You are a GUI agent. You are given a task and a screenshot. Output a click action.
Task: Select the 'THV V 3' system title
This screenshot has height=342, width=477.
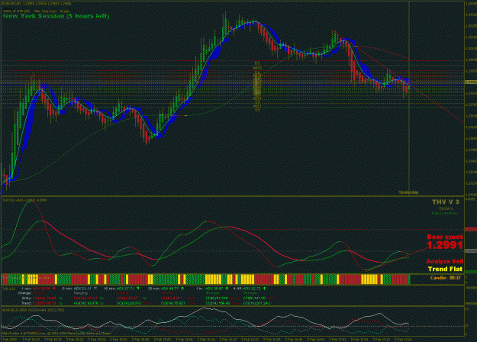pyautogui.click(x=446, y=202)
